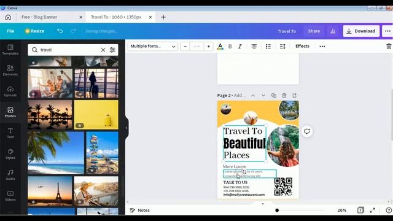This screenshot has width=393, height=221.
Task: Click the Download button
Action: (x=361, y=31)
